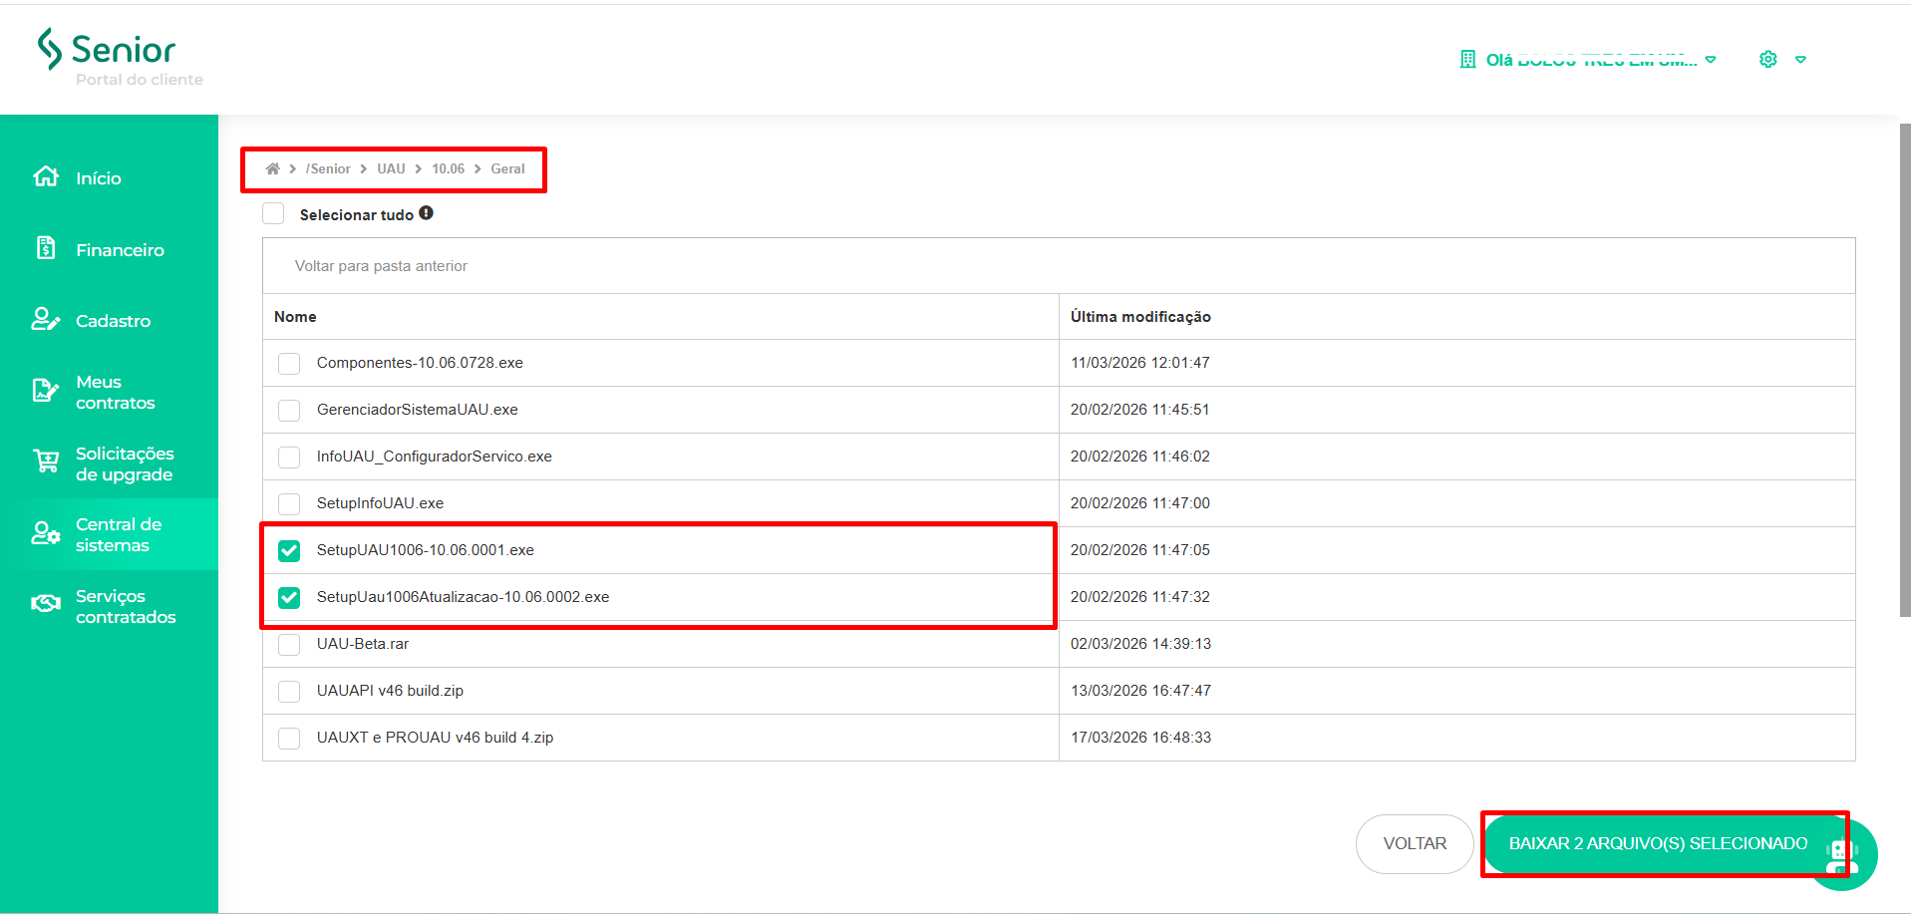
Task: Click the info icon beside Selecionar tudo
Action: [x=426, y=213]
